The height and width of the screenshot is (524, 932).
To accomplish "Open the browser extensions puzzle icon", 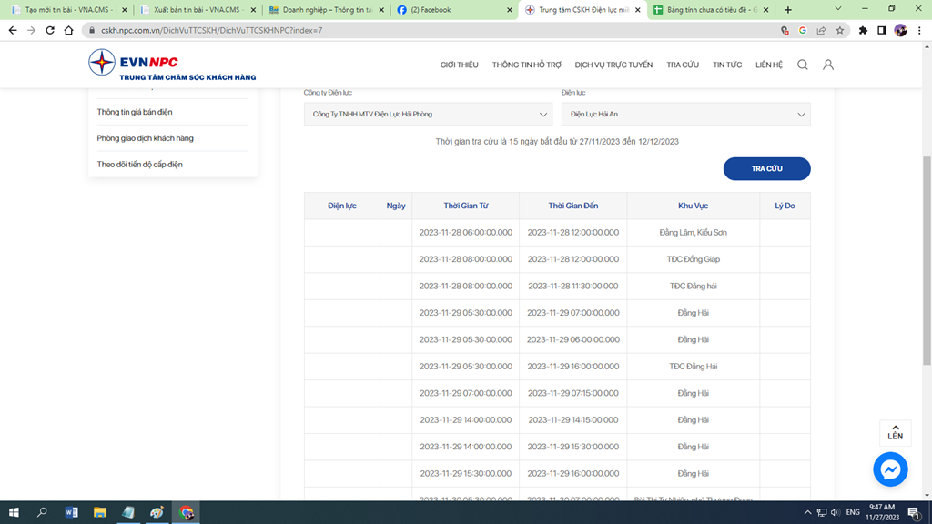I will click(863, 30).
